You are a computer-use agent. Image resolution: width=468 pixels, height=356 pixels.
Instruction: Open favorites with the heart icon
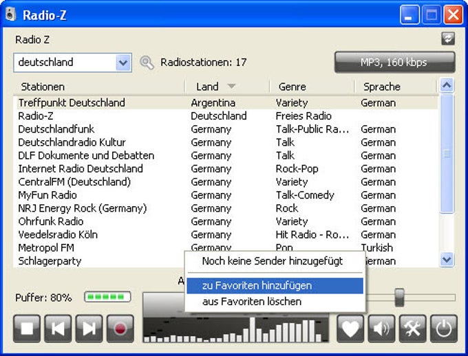pos(350,329)
